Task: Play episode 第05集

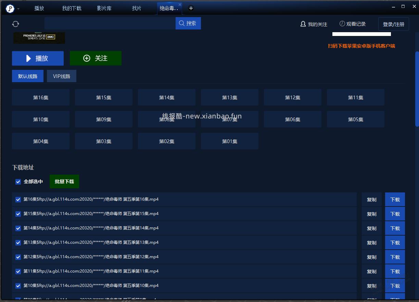Action: (356, 119)
